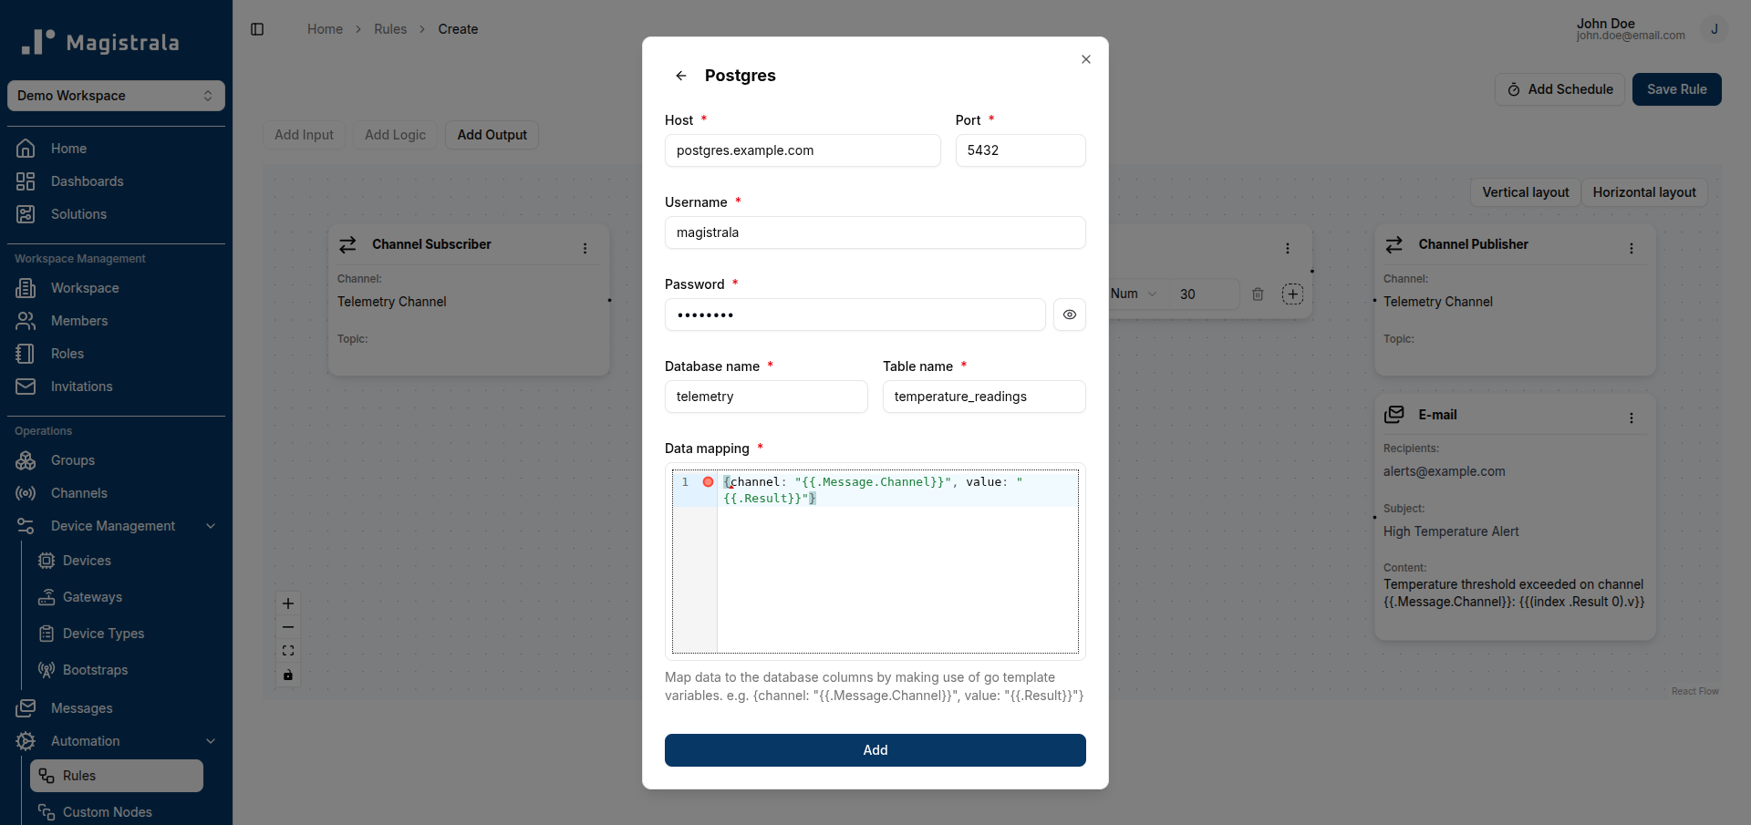
Task: Click the Magistrala logo
Action: 100,42
